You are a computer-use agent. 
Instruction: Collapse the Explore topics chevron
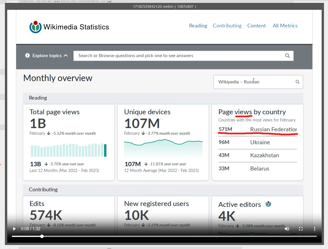[66, 55]
